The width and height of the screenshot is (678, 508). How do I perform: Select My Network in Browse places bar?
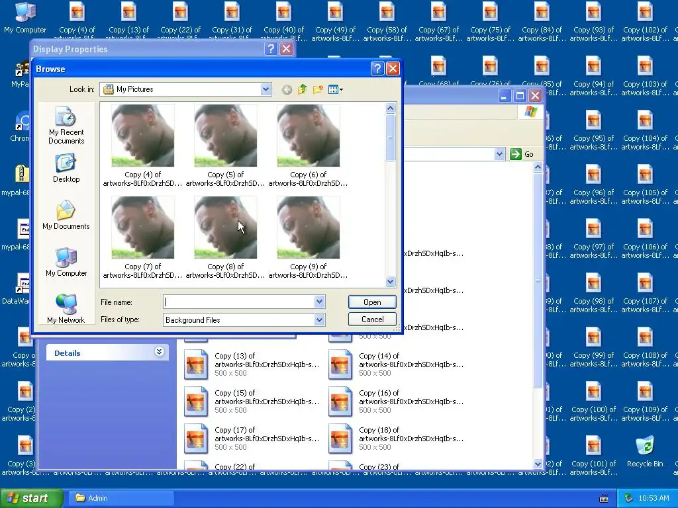(66, 309)
